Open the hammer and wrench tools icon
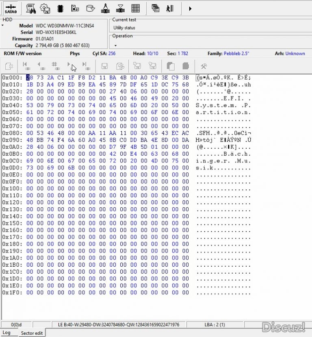This screenshot has width=312, height=337. point(204,66)
